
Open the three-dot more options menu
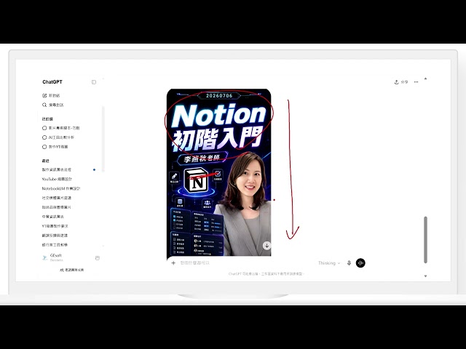(x=416, y=82)
